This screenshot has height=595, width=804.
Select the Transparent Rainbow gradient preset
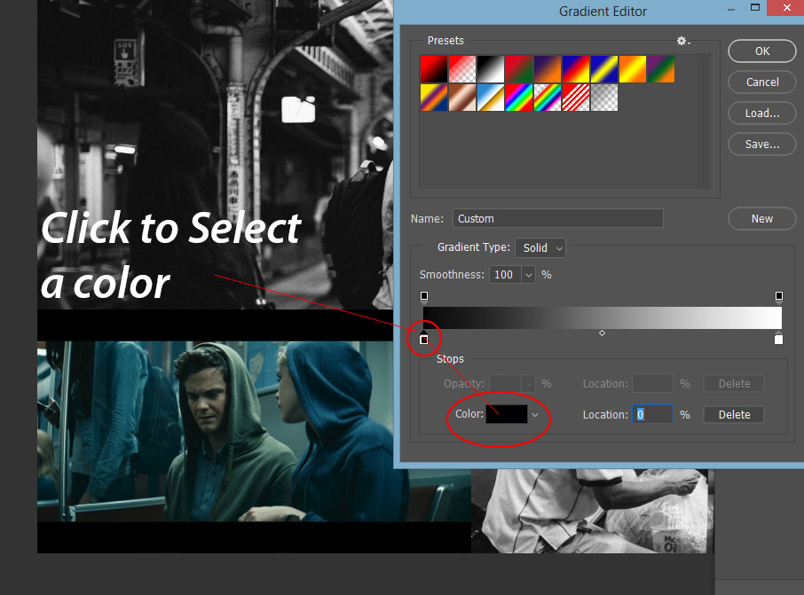[546, 98]
